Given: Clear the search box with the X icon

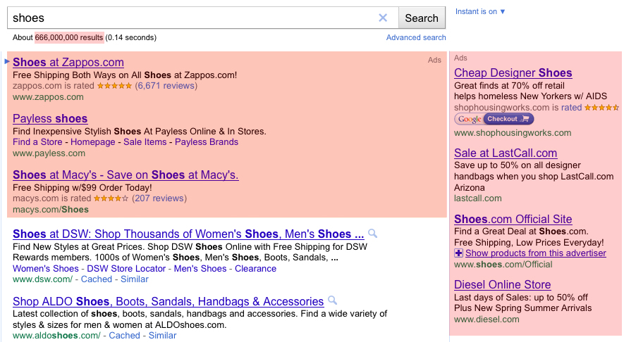Looking at the screenshot, I should (383, 18).
